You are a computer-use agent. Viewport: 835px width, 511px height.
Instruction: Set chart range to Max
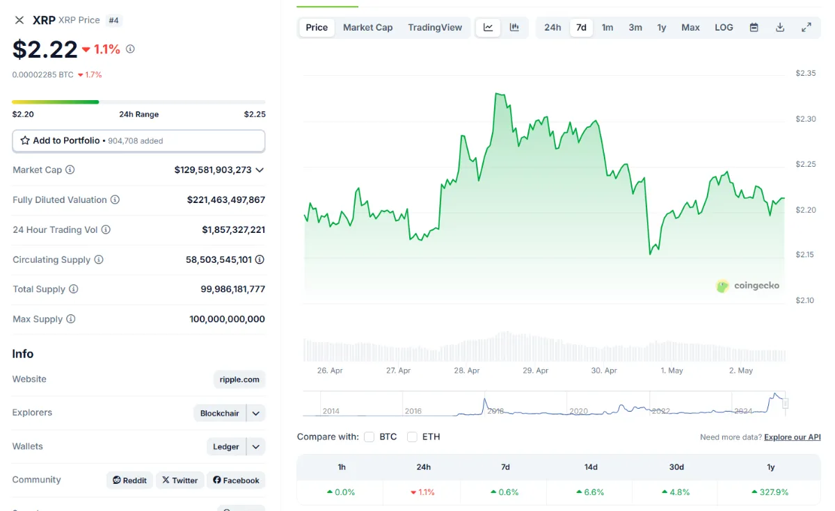(x=690, y=28)
